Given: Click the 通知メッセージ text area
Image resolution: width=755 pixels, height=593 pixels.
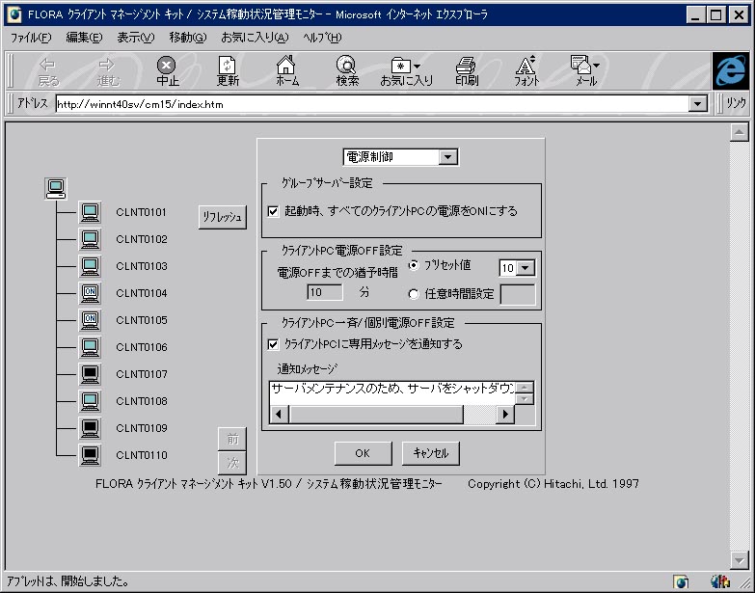Looking at the screenshot, I should click(x=391, y=393).
